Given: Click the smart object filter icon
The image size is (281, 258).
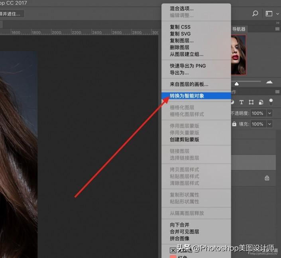Looking at the screenshot, I should (x=261, y=102).
